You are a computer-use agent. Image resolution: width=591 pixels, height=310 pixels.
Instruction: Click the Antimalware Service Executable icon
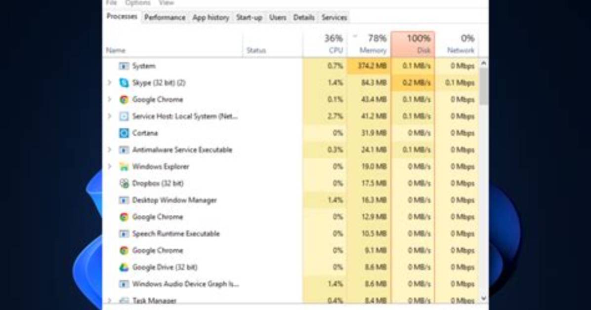[124, 150]
